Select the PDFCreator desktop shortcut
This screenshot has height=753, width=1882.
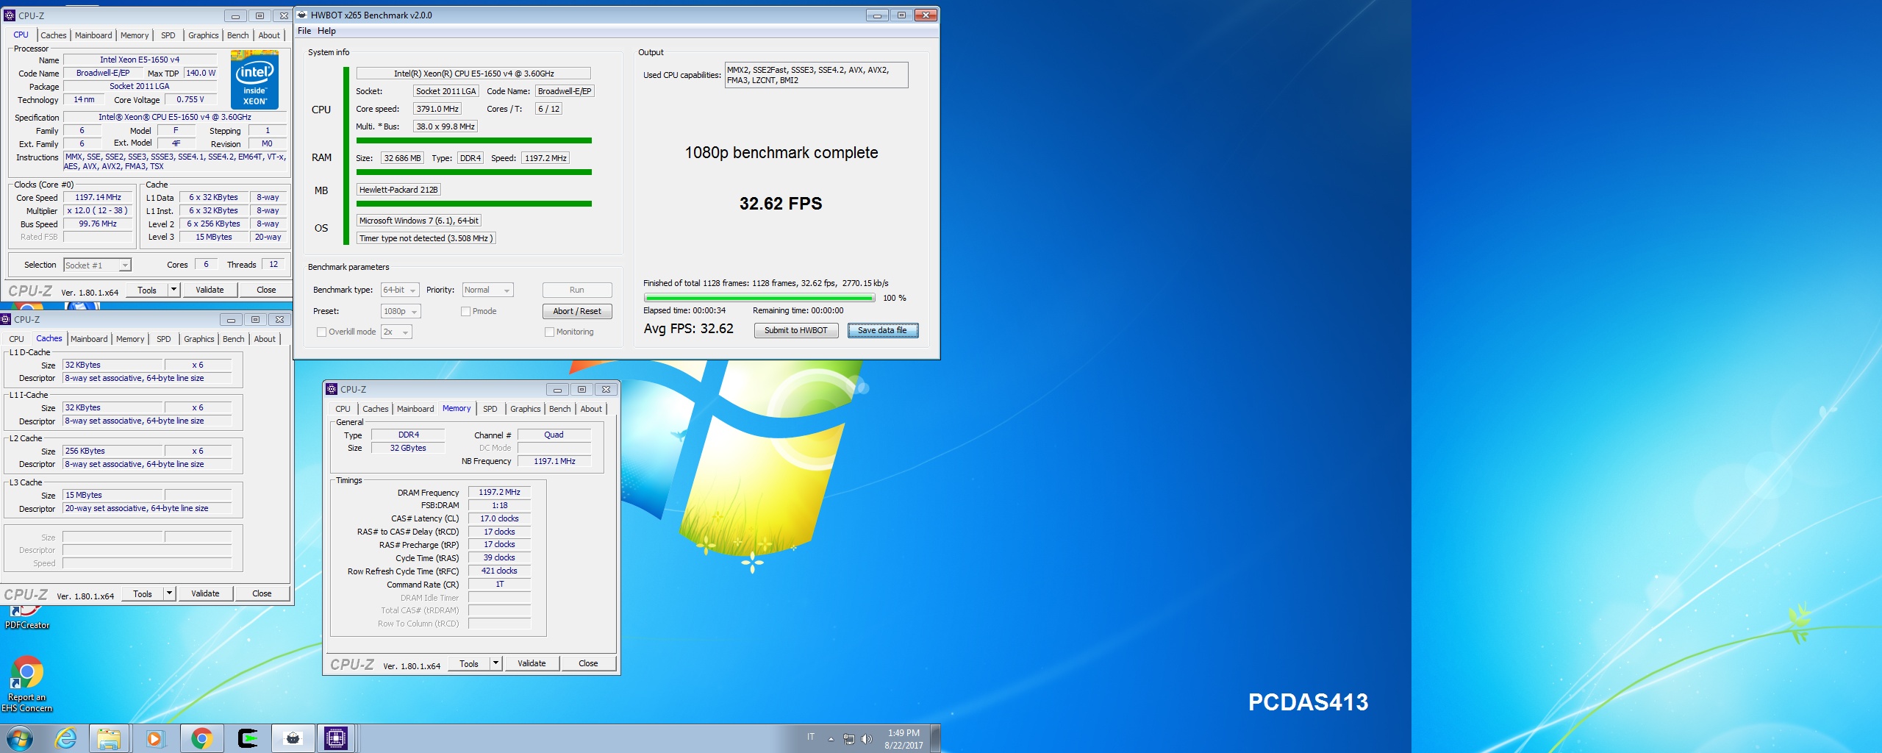click(x=27, y=616)
